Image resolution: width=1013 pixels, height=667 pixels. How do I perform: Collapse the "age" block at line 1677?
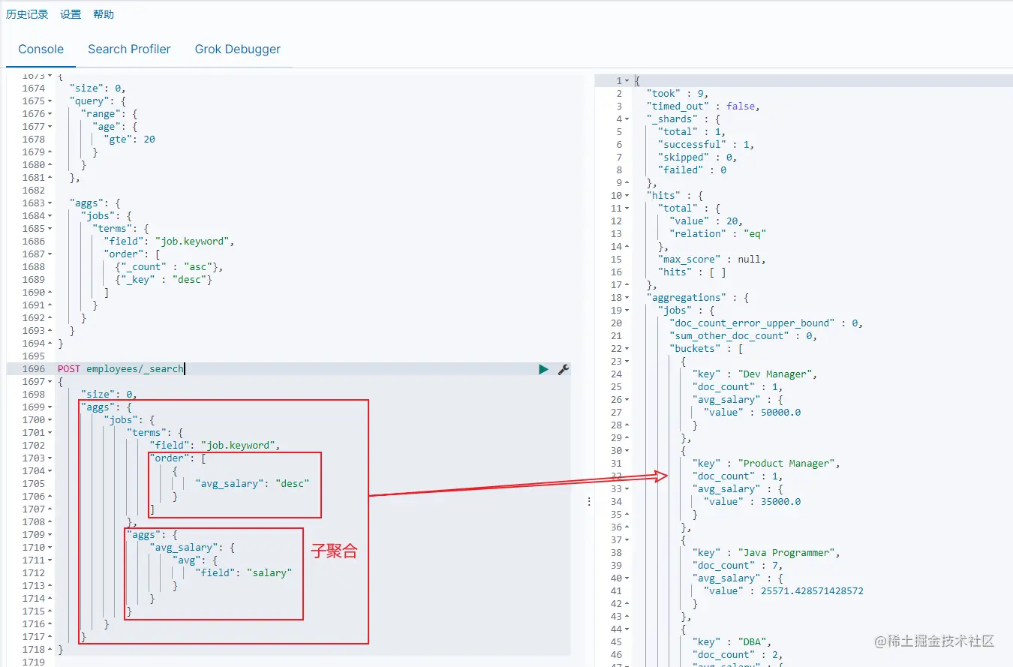50,127
